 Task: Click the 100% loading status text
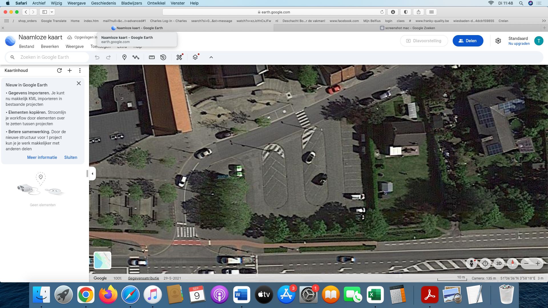point(118,278)
